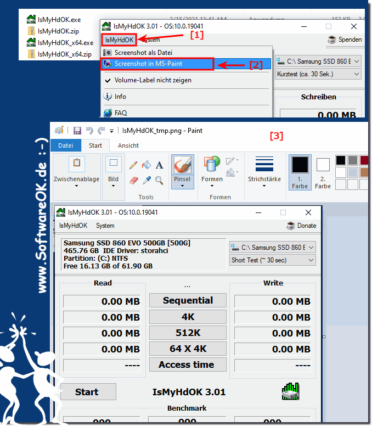Click the Access time button
This screenshot has height=426, width=372.
click(188, 365)
